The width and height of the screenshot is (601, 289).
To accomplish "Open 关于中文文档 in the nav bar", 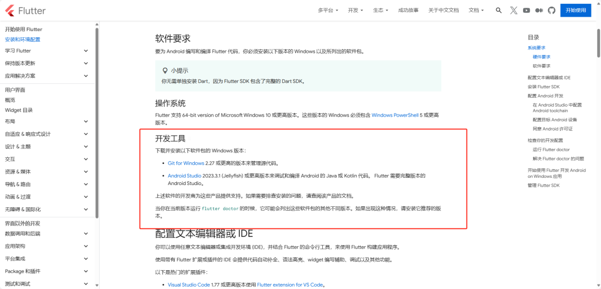I will pyautogui.click(x=444, y=11).
